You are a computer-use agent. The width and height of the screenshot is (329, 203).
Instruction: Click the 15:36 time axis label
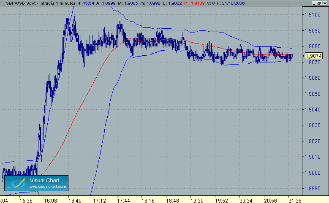coord(26,201)
